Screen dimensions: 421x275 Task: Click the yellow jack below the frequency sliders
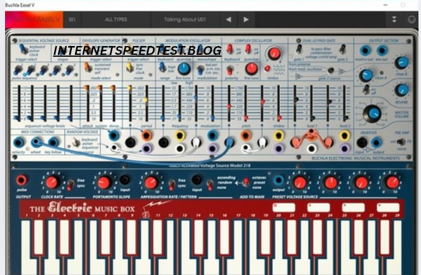coord(180,135)
